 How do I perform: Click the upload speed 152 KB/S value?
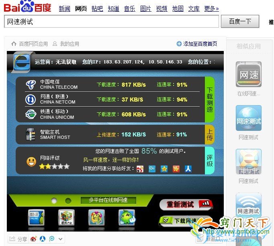click(134, 134)
